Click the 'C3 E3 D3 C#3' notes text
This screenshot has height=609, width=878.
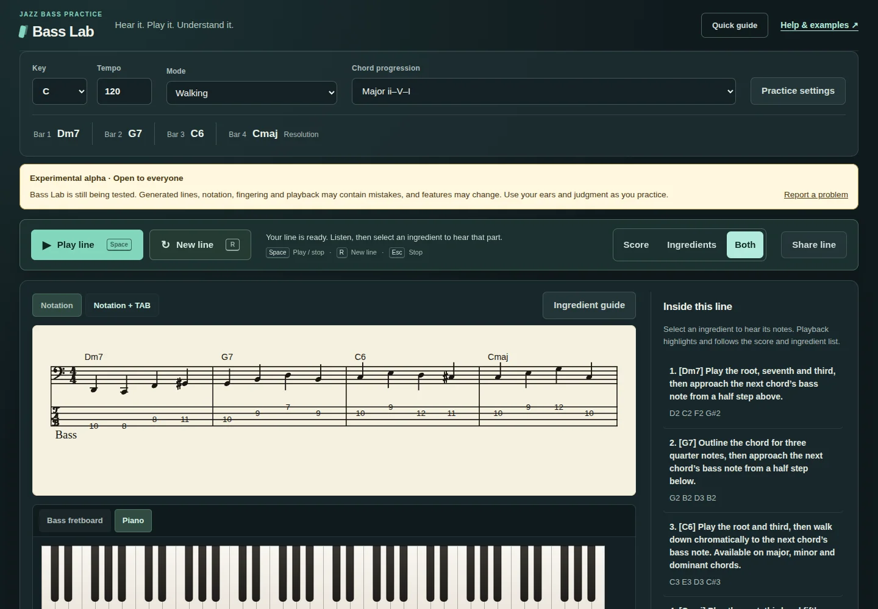point(695,582)
